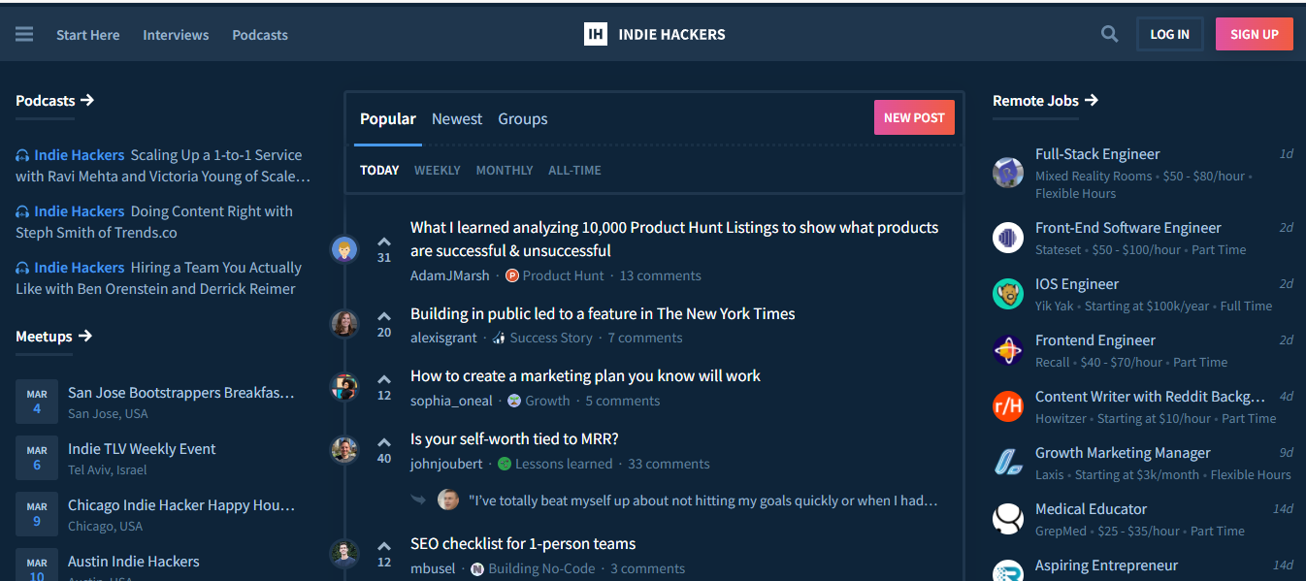Upvote the New York Times post
The width and height of the screenshot is (1306, 581).
(384, 316)
